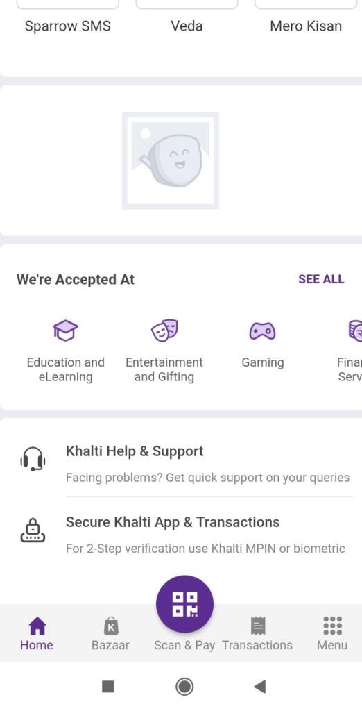Open the Bazaar shopping bag tab
Screen dimensions: 362x711
click(110, 634)
